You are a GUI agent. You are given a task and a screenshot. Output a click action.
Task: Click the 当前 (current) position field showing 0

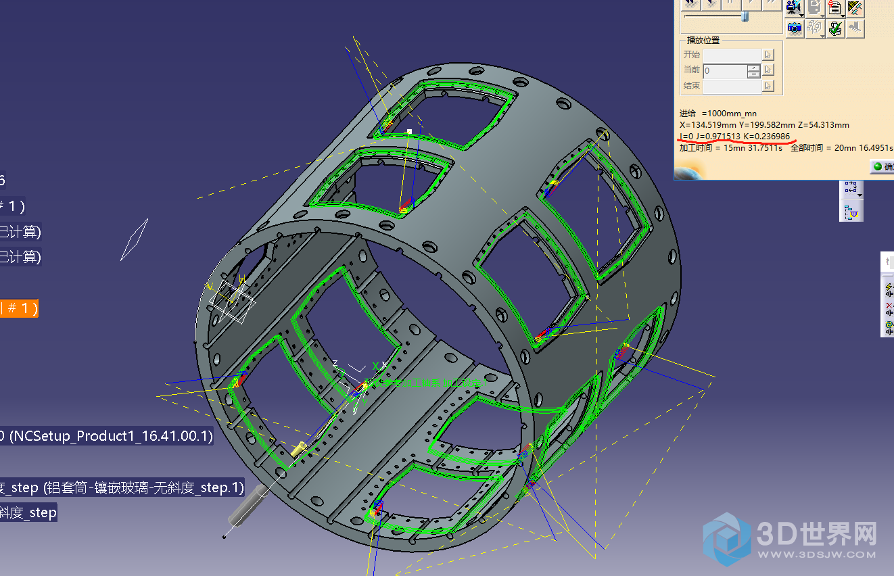click(725, 70)
